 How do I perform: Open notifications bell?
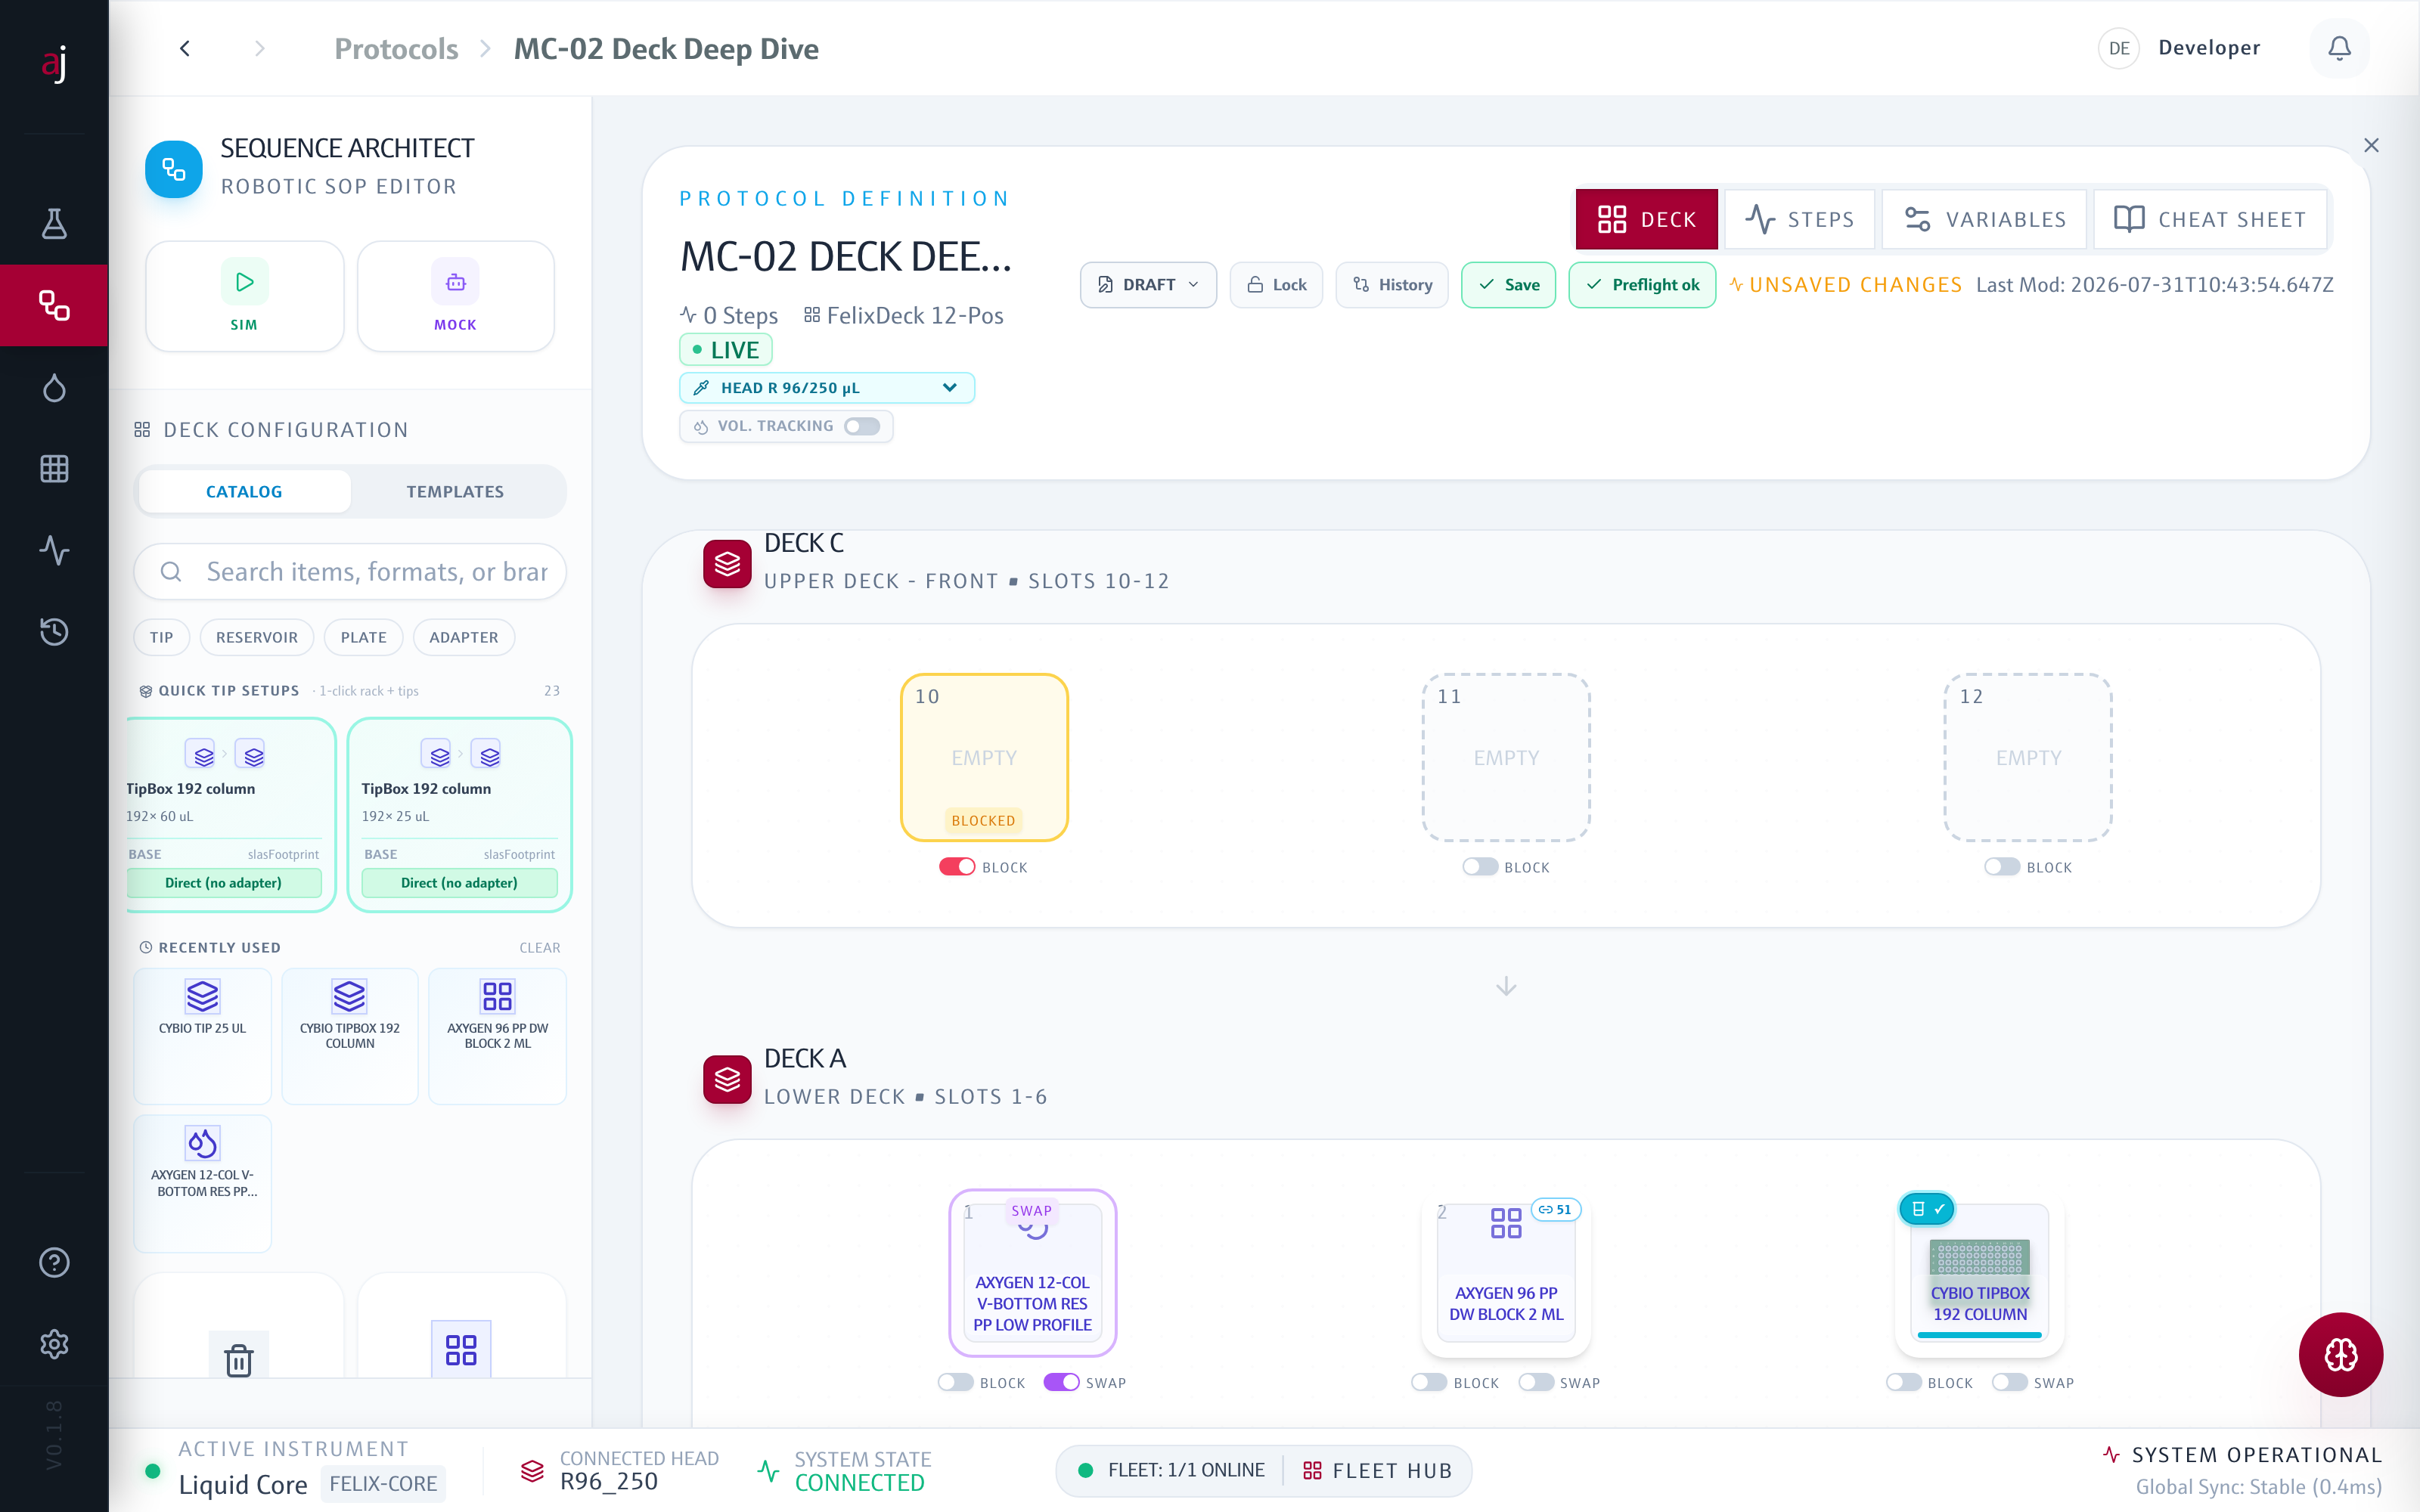pyautogui.click(x=2339, y=48)
